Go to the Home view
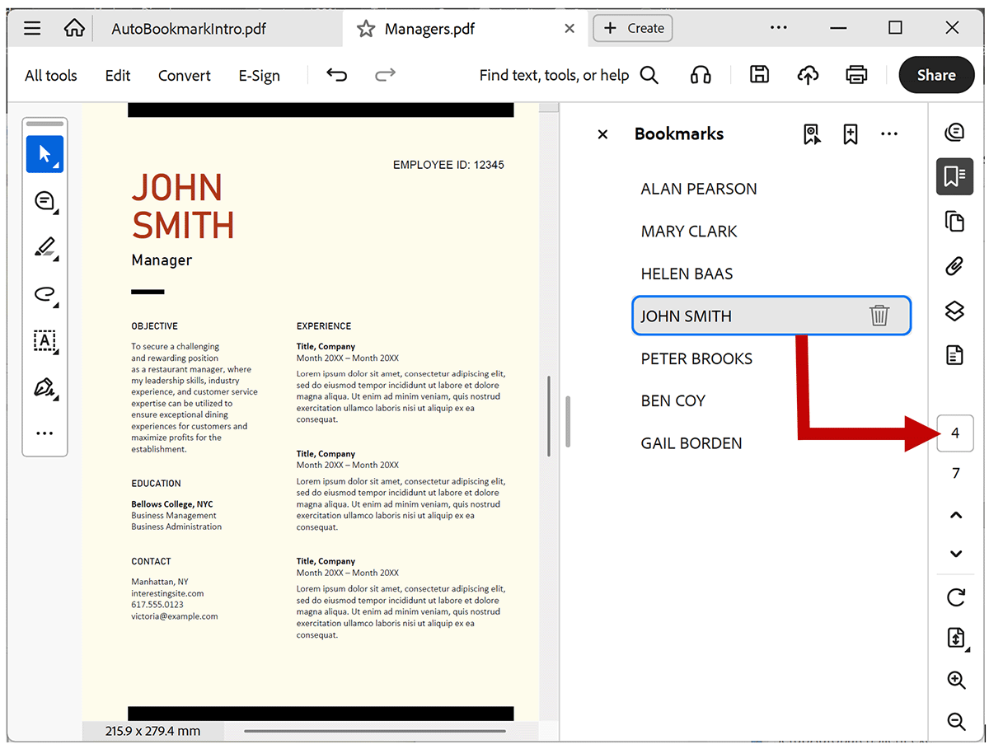 click(74, 28)
